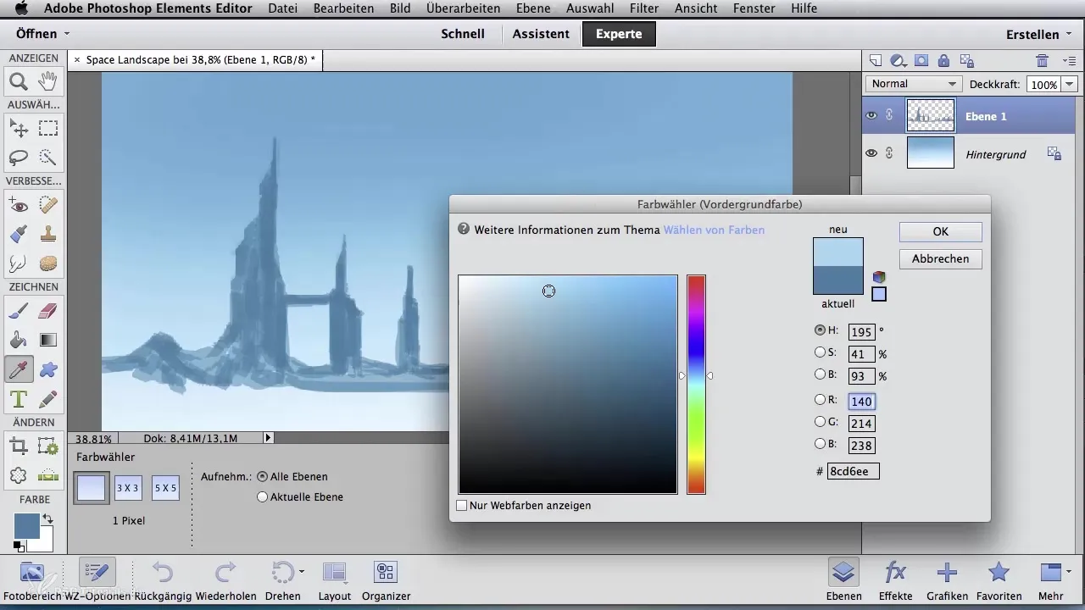Screen dimensions: 1085x610
Task: Select the brightness B radio button
Action: (x=820, y=374)
